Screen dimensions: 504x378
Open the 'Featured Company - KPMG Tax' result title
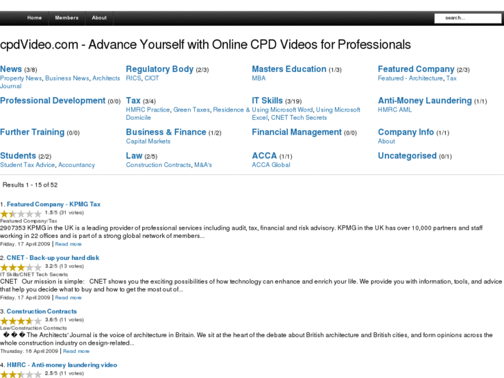click(x=53, y=205)
